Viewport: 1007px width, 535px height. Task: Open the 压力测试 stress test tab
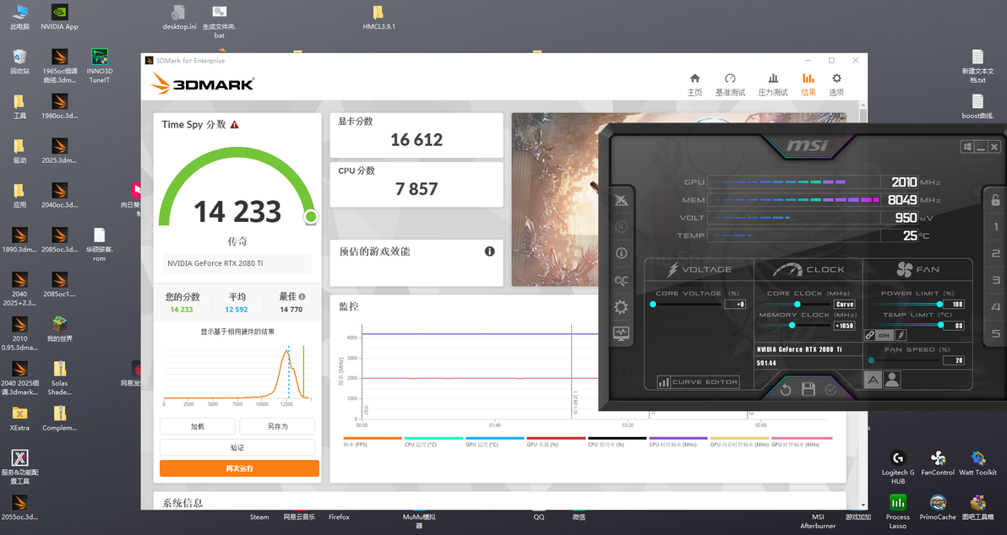(773, 84)
